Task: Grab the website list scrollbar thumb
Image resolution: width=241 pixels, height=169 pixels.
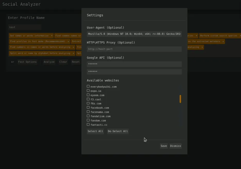Action: coord(180,99)
